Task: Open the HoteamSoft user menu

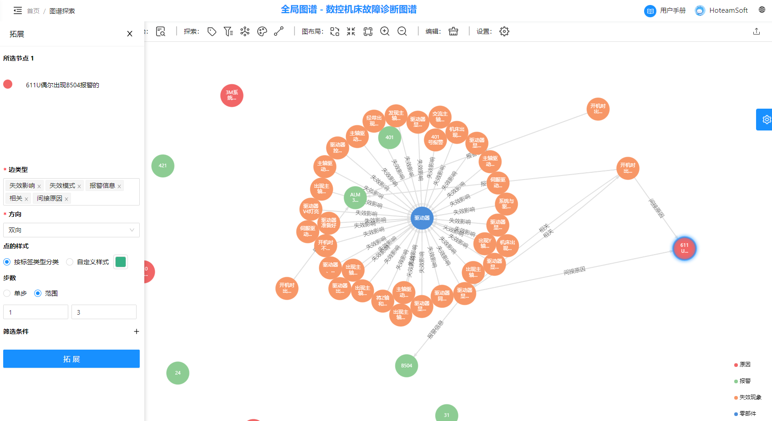Action: coord(728,10)
